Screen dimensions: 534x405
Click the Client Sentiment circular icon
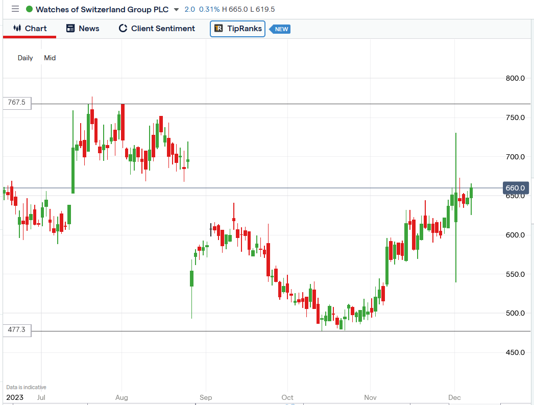[123, 28]
